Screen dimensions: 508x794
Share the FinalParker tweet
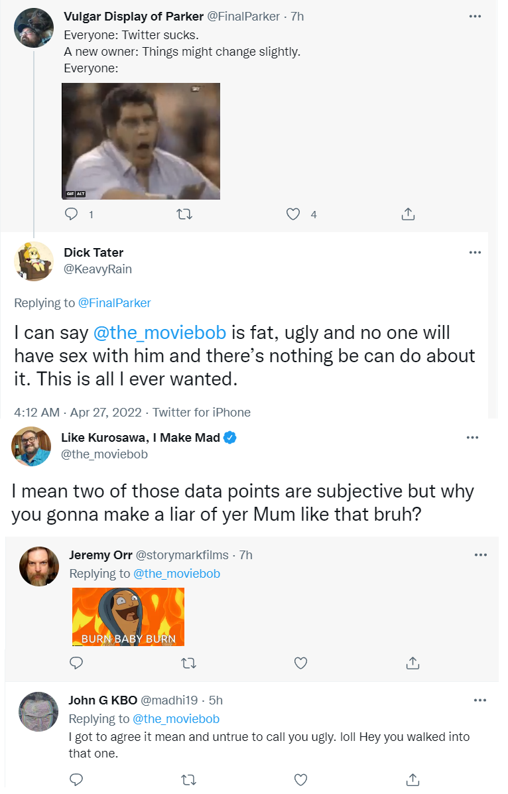[x=409, y=214]
